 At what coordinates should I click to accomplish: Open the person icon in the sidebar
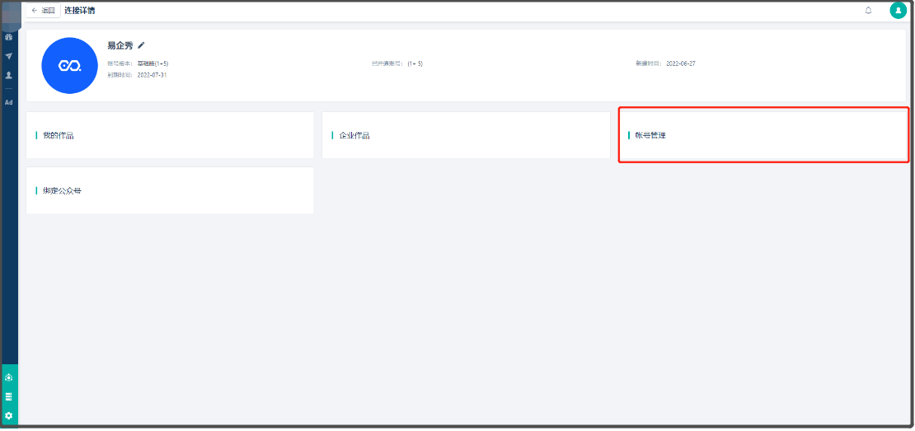click(9, 75)
